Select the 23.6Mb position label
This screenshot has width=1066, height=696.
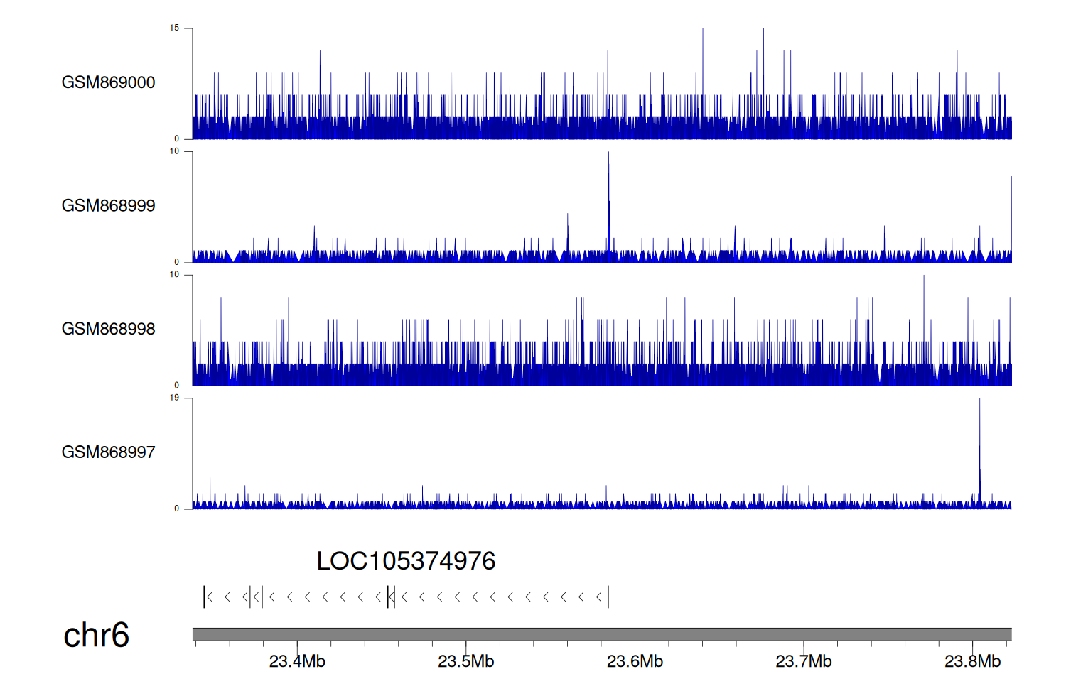pyautogui.click(x=635, y=662)
